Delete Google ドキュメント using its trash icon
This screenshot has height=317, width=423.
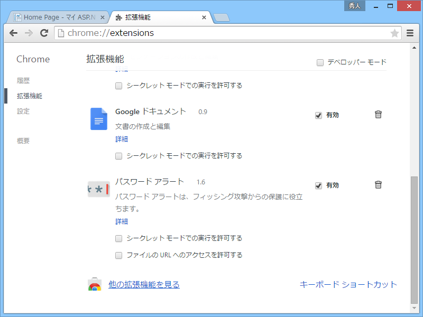pos(378,114)
